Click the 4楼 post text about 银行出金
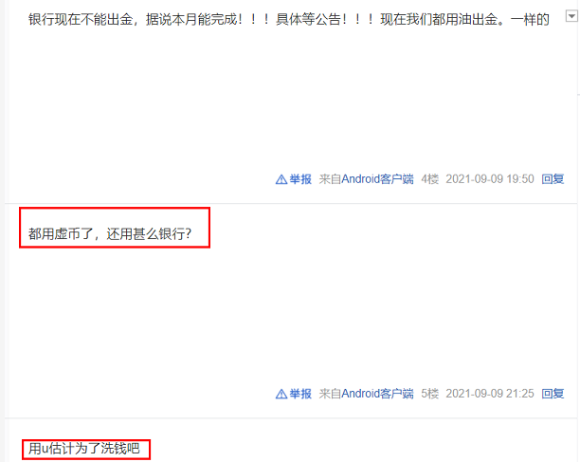The width and height of the screenshot is (580, 462). [288, 19]
